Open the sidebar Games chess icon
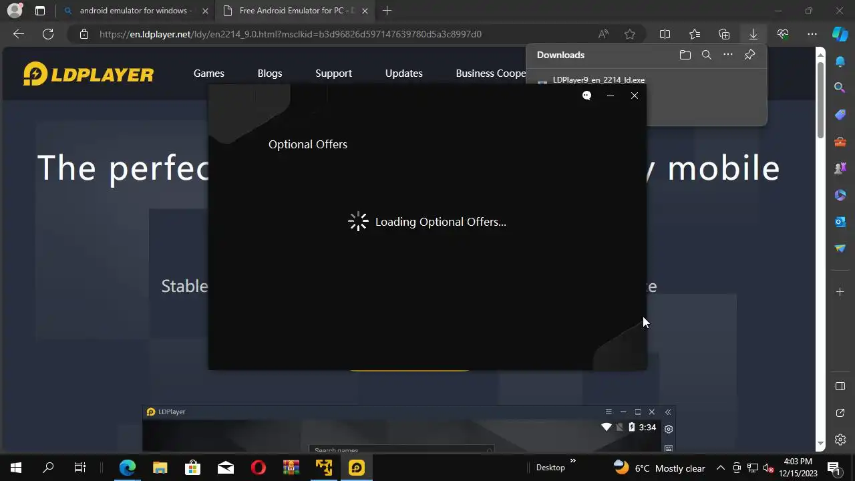 pyautogui.click(x=840, y=168)
